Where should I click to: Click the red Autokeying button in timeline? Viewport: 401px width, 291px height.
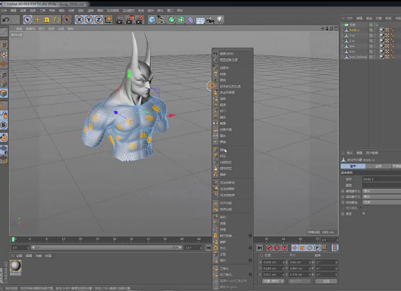click(277, 248)
